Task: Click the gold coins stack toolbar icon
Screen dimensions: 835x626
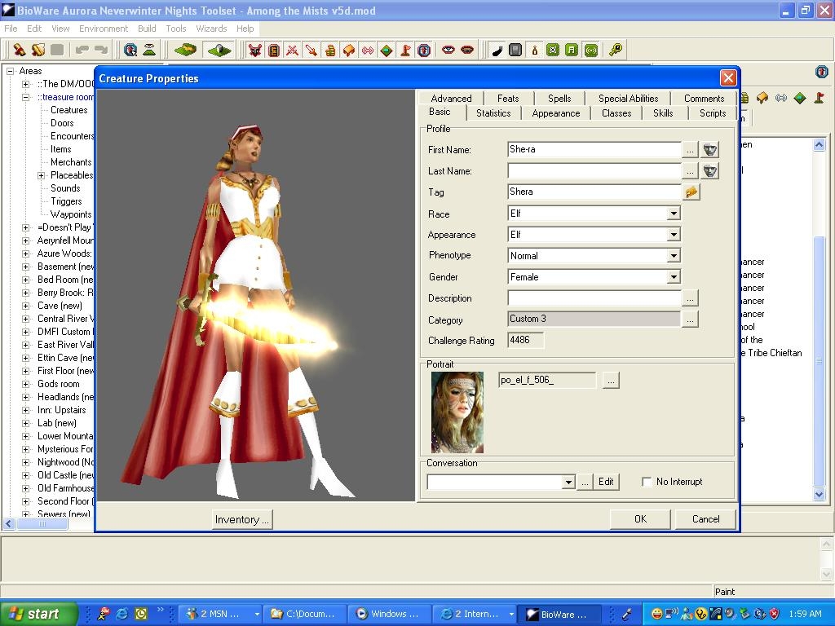Action: (330, 51)
